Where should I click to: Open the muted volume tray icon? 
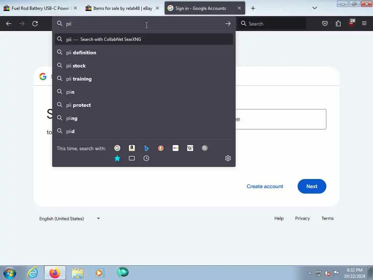(327, 273)
